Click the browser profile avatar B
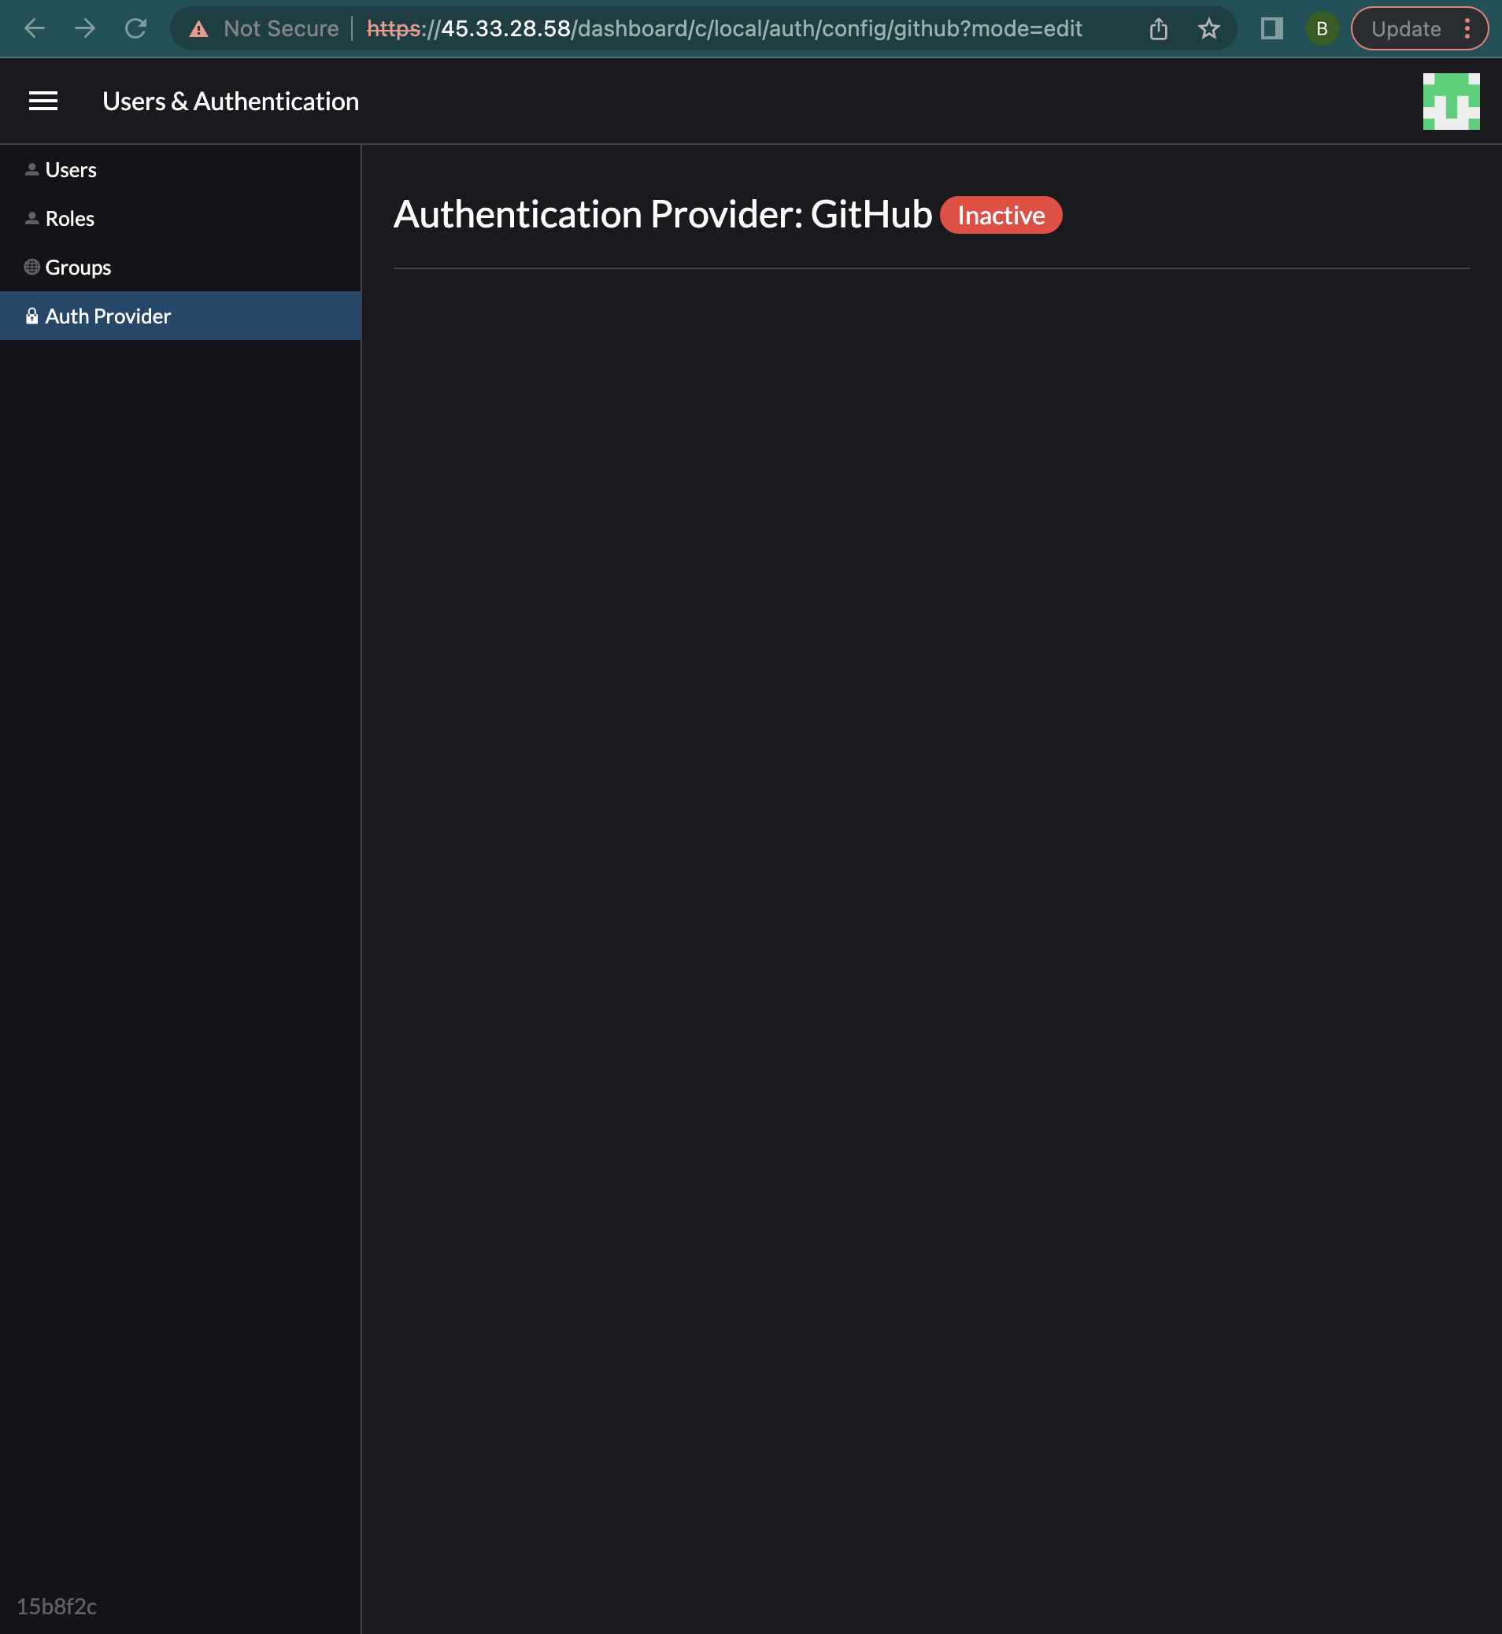The width and height of the screenshot is (1502, 1634). pos(1322,28)
